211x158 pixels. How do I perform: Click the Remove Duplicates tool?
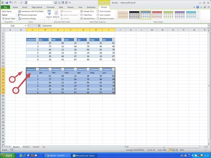coord(29,15)
